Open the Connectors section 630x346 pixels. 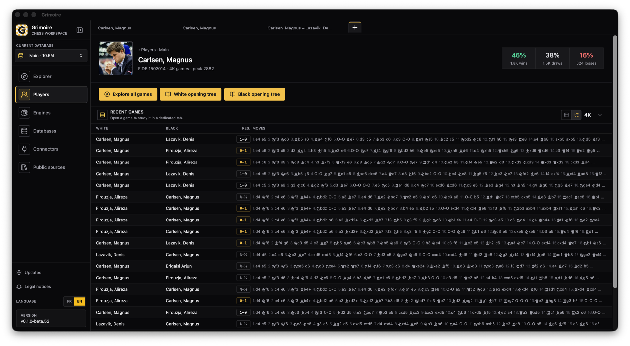pyautogui.click(x=51, y=149)
